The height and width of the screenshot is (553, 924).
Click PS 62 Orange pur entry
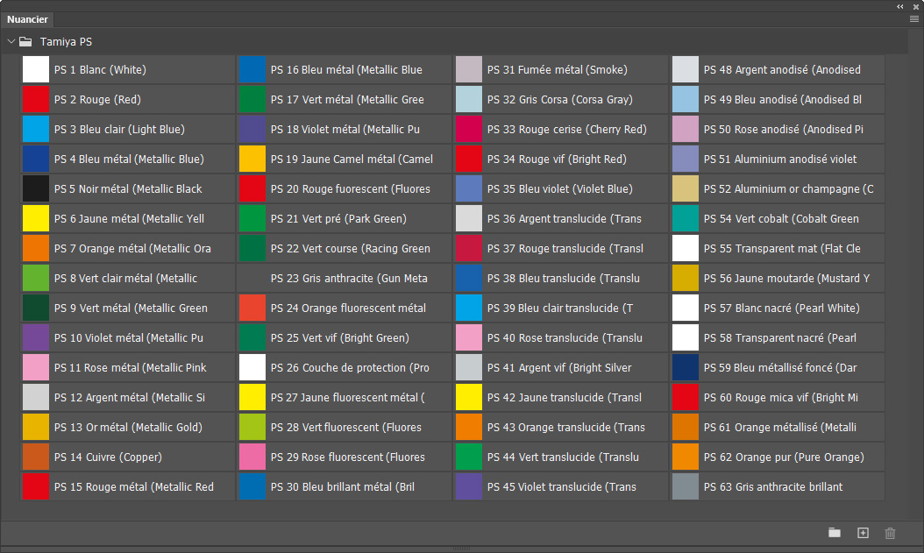pyautogui.click(x=783, y=457)
